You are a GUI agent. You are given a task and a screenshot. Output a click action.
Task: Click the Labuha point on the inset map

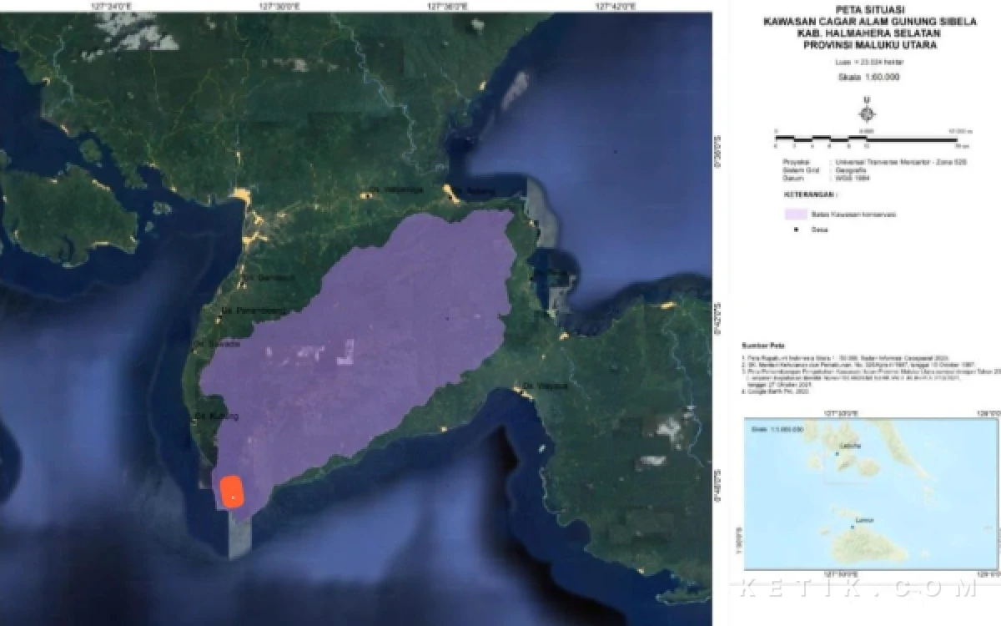837,453
